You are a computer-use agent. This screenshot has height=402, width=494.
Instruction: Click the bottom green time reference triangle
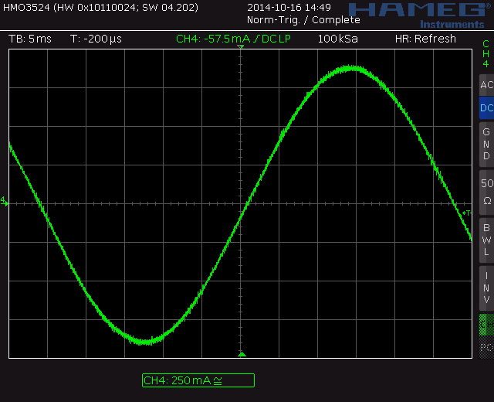pyautogui.click(x=241, y=354)
